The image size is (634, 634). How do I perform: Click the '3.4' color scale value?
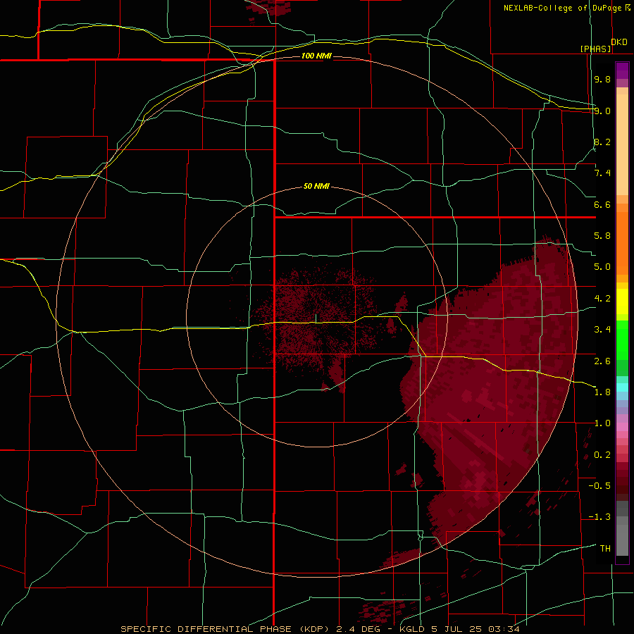tap(602, 330)
